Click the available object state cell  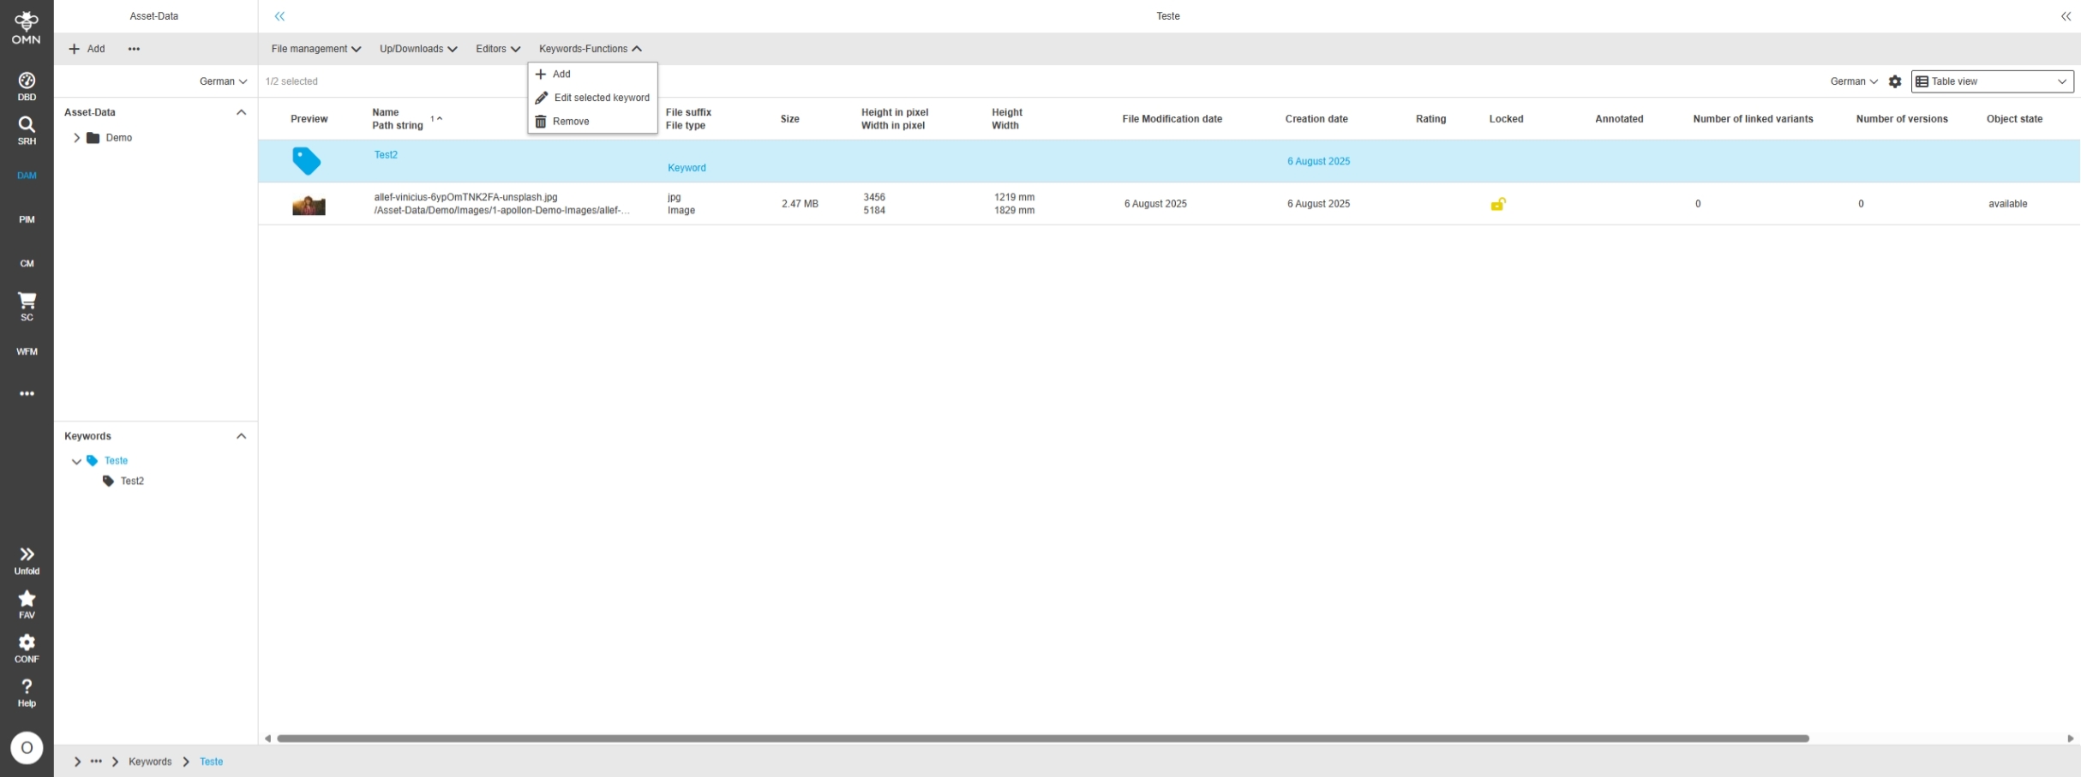2008,204
